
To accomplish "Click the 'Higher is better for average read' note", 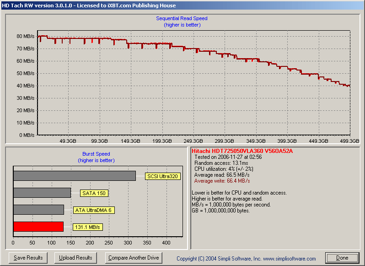I will (x=227, y=199).
